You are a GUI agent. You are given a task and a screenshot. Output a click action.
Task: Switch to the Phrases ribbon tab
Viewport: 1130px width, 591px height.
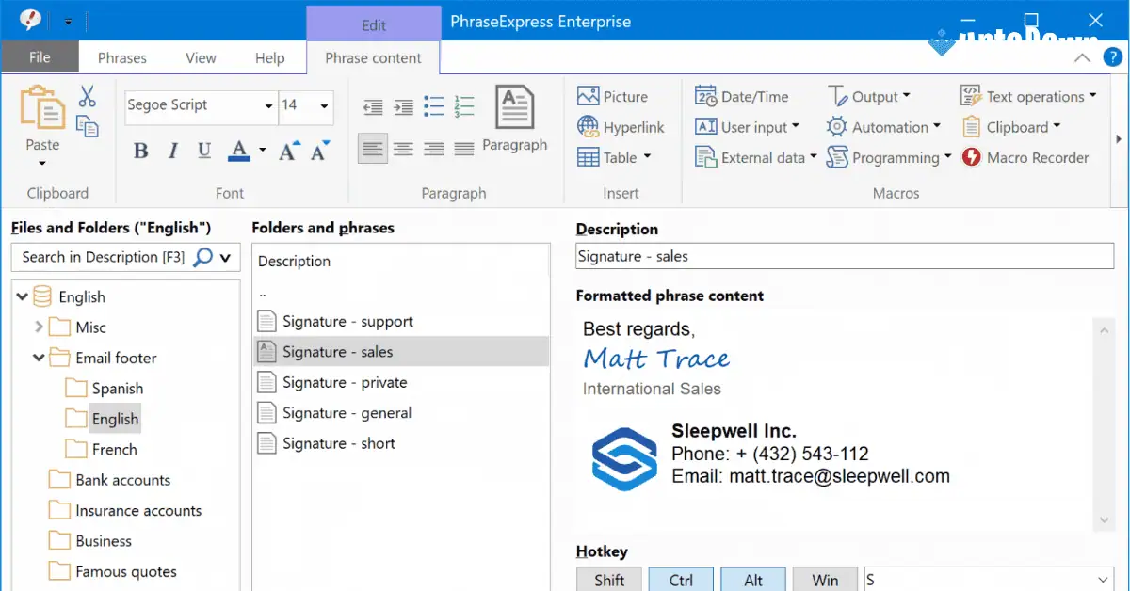tap(121, 57)
